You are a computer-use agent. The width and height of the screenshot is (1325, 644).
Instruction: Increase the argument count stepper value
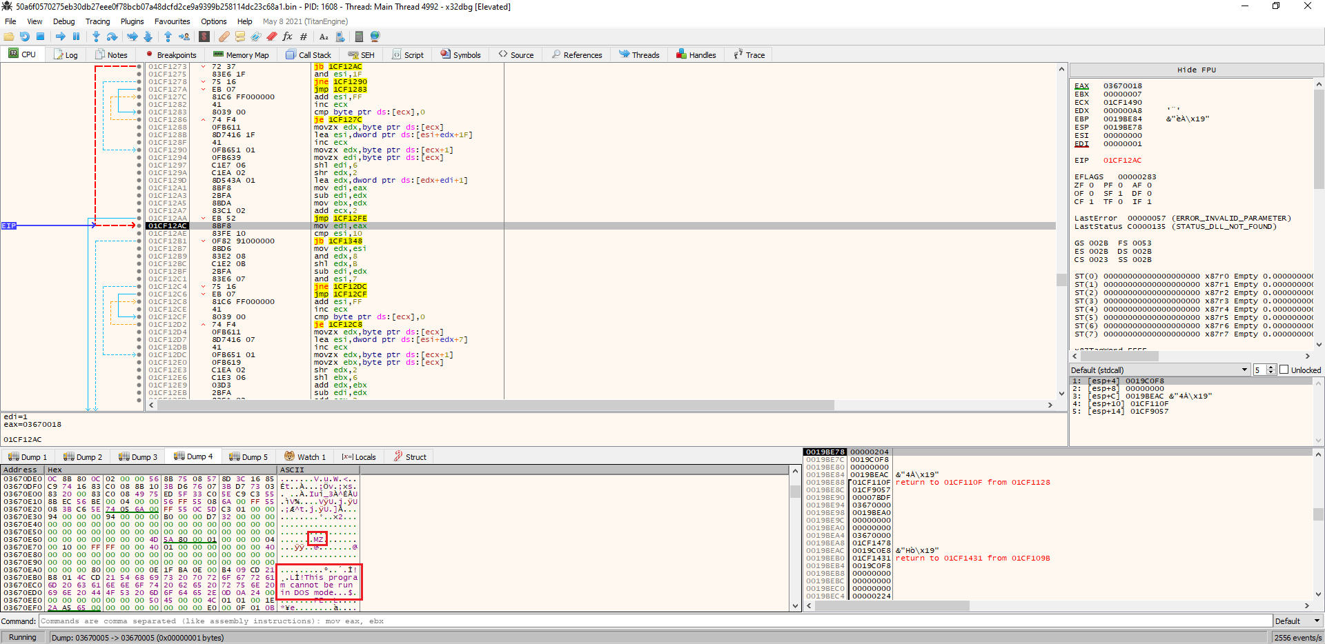pos(1272,368)
